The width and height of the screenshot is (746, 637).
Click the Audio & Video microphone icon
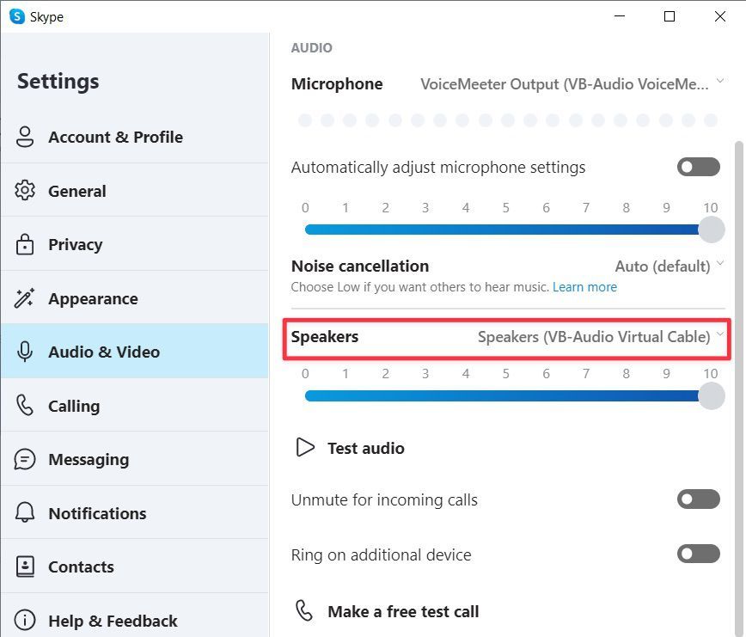click(x=25, y=352)
